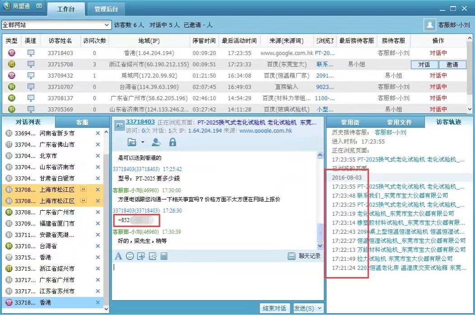Open the 商盟通 application menu dropdown

tap(39, 6)
